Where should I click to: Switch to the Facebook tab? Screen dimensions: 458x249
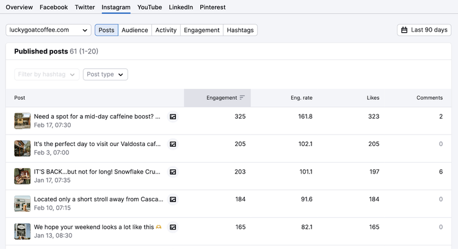[x=54, y=7]
